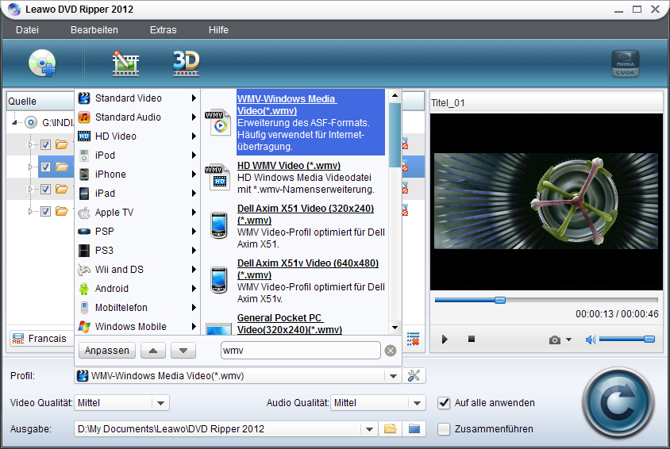The height and width of the screenshot is (449, 670).
Task: Open the video edit toolbar icon
Action: tap(125, 63)
